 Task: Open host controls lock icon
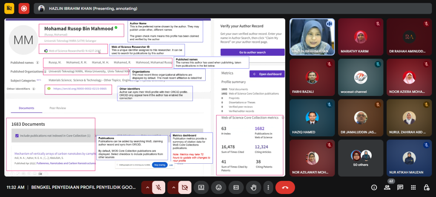coord(426,187)
